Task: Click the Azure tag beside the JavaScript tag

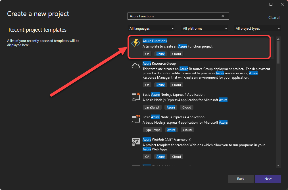Action: click(x=171, y=107)
